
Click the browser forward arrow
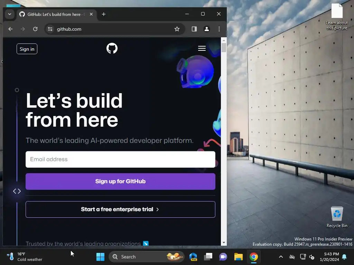tap(23, 29)
